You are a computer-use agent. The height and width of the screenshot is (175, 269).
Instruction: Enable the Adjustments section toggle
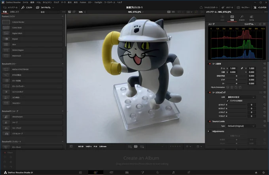tap(208, 131)
